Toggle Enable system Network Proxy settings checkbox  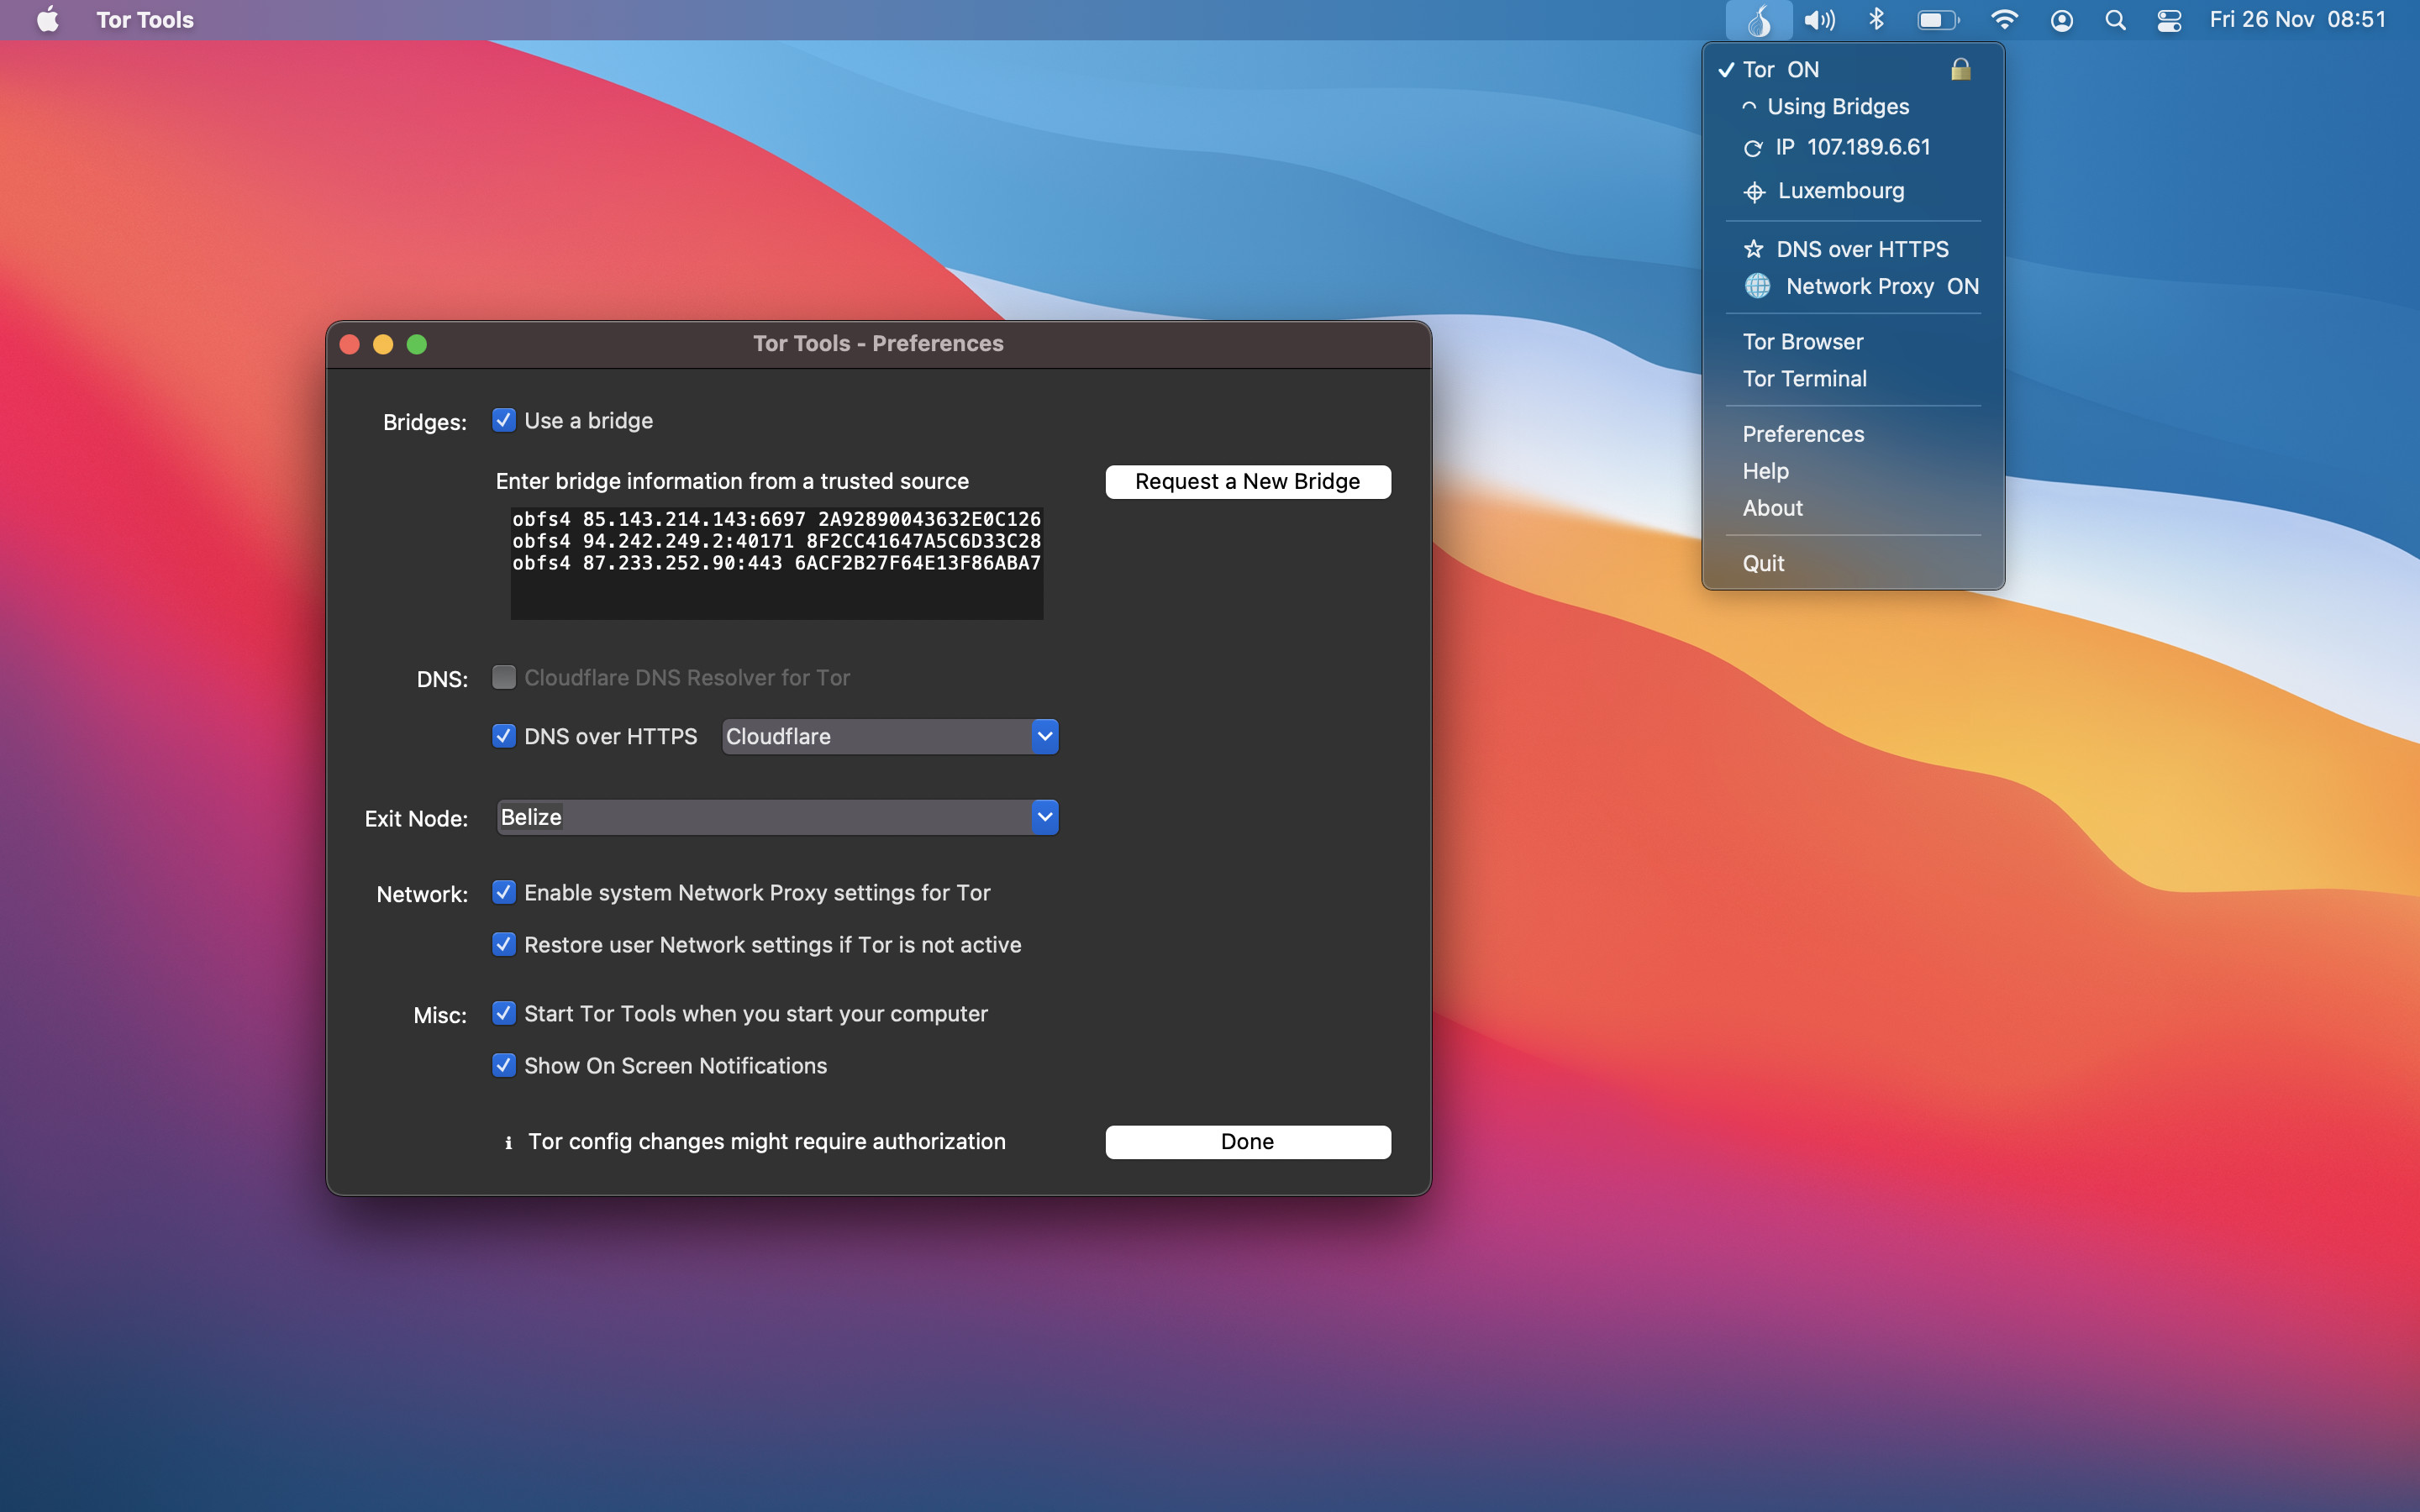(x=504, y=892)
